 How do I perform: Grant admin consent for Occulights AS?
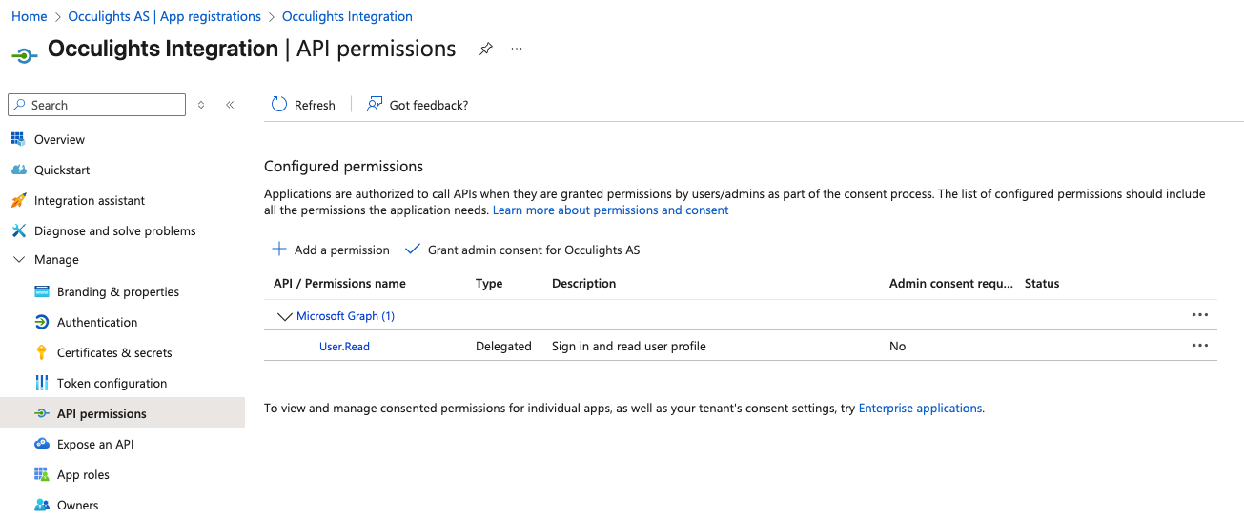coord(522,250)
